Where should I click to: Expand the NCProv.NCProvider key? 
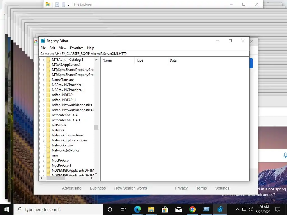pyautogui.click(x=43, y=85)
